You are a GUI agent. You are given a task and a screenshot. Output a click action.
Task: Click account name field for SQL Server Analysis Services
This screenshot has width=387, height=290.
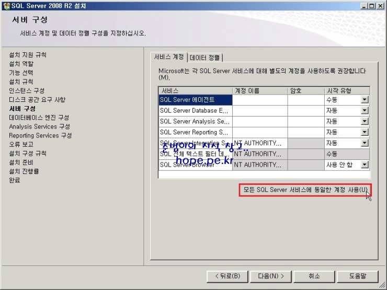[x=260, y=122]
